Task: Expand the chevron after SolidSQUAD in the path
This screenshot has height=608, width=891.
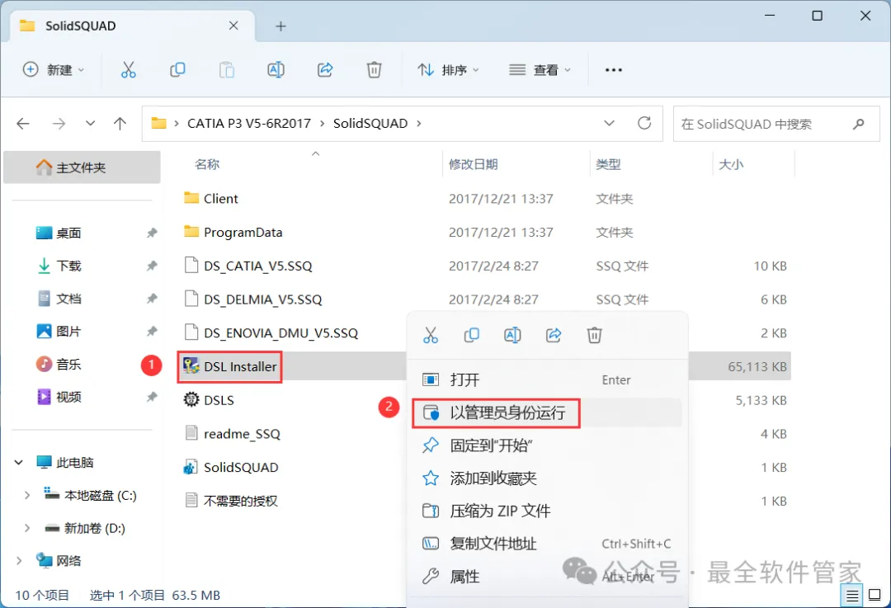Action: click(419, 123)
